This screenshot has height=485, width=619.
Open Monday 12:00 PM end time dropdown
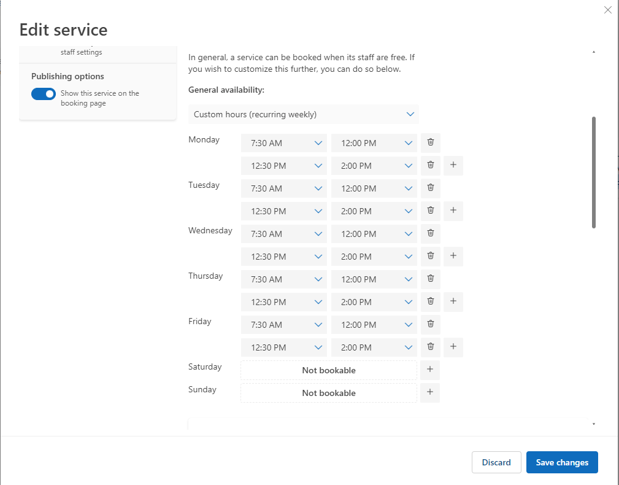coord(374,143)
